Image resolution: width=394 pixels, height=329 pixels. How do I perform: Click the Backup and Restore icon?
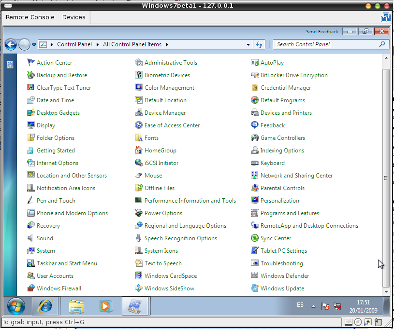(x=30, y=75)
